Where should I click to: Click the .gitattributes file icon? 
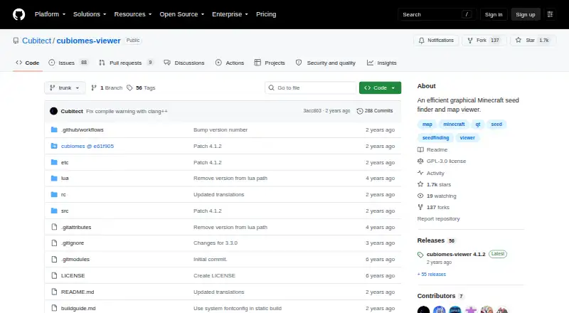coord(54,227)
